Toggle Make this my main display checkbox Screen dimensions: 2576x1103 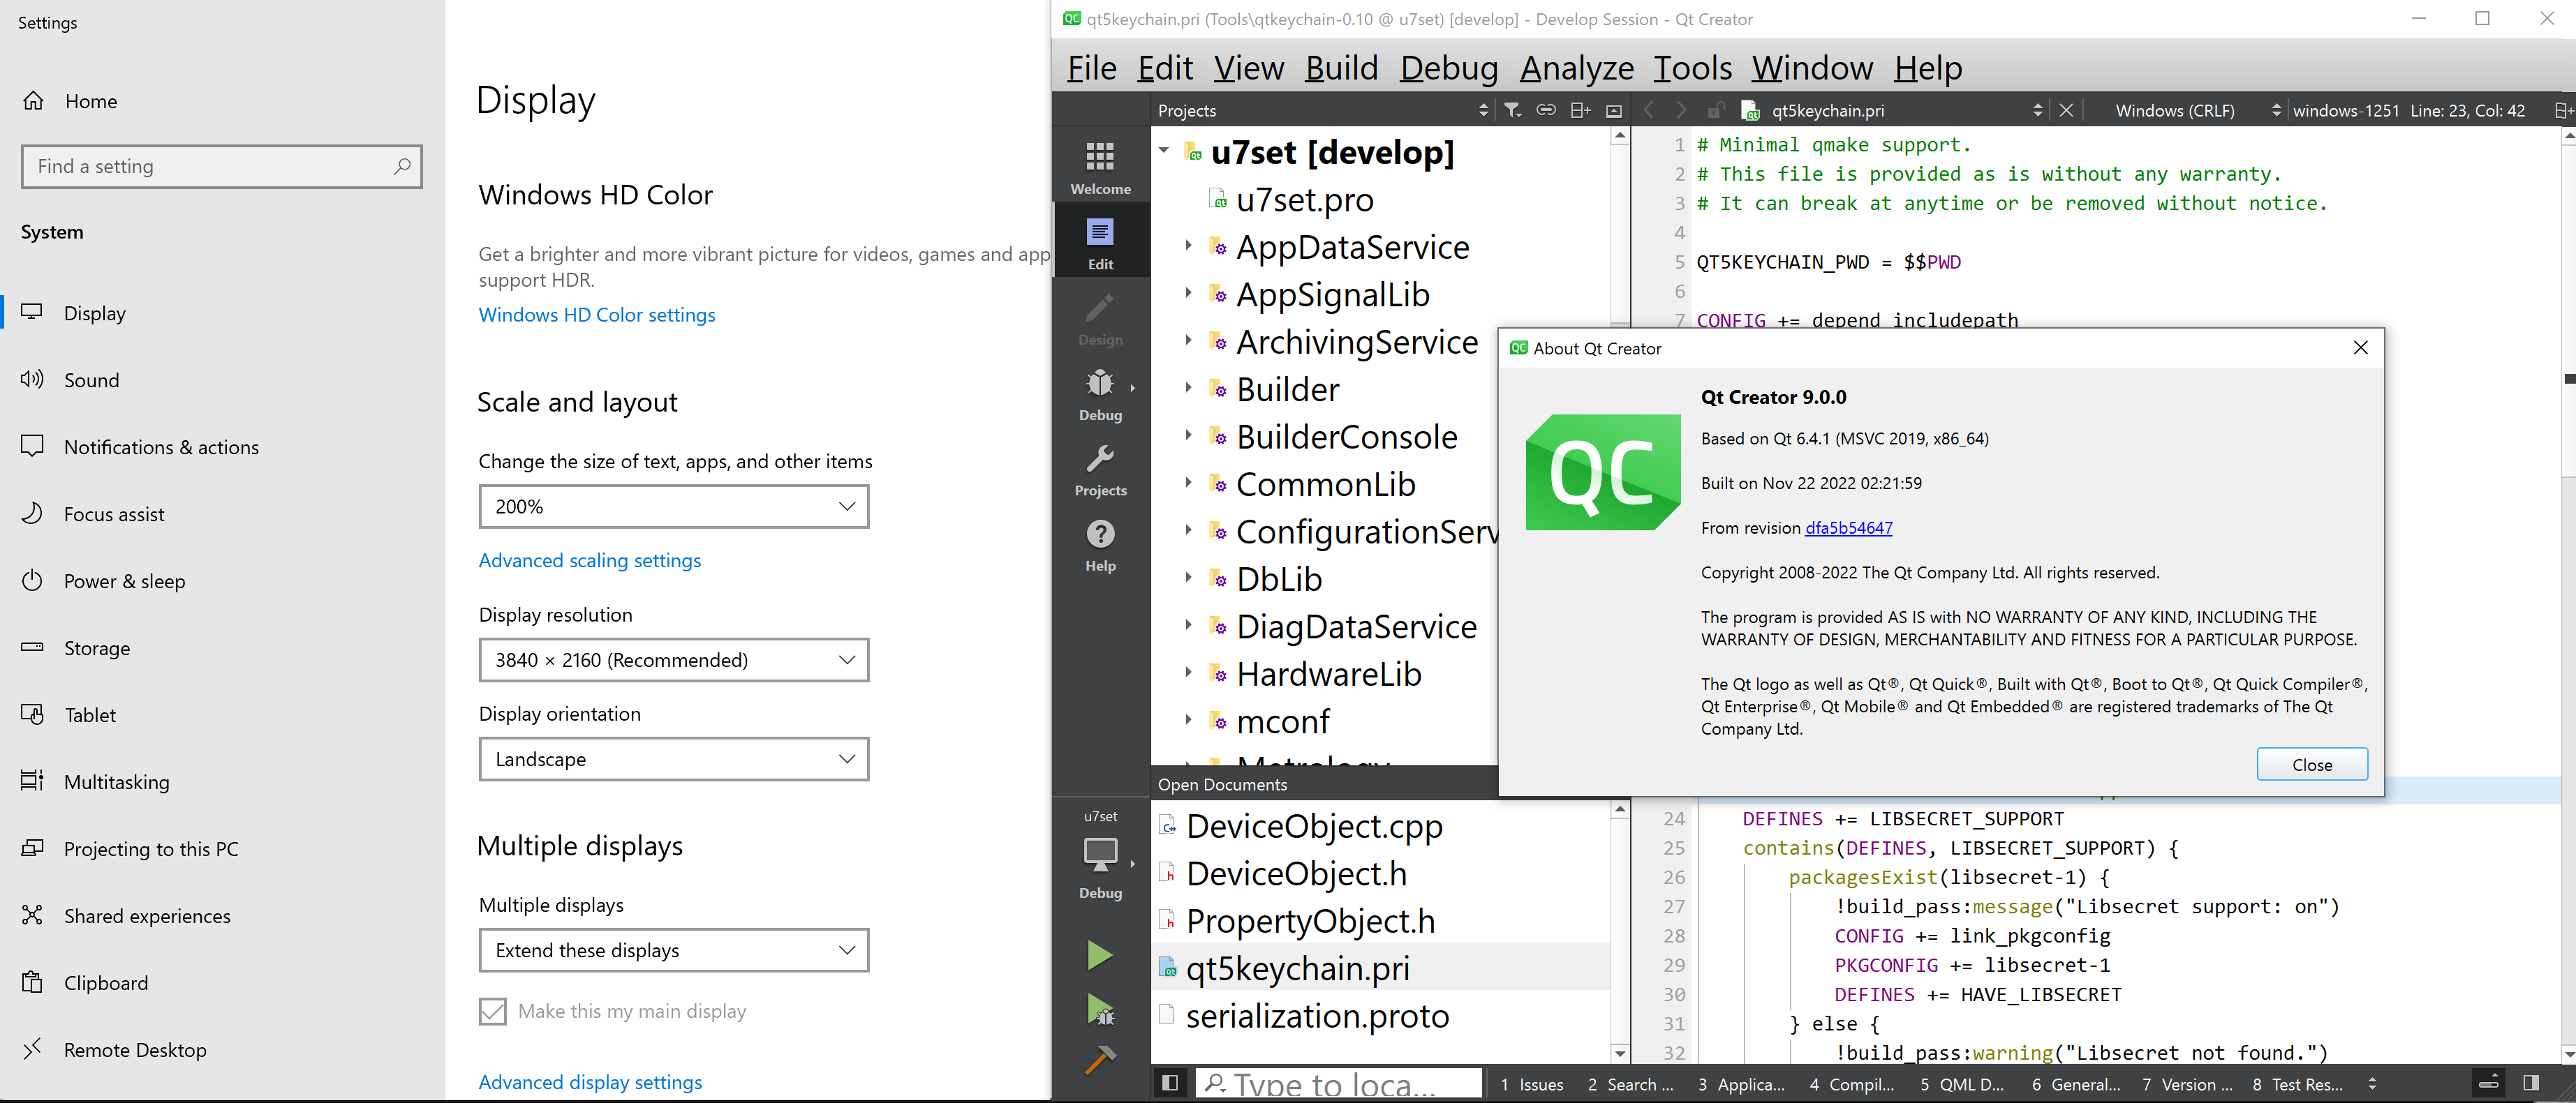coord(492,1011)
